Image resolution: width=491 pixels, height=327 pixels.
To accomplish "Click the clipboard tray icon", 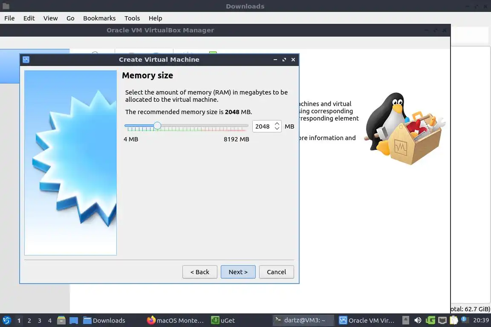I will point(454,320).
